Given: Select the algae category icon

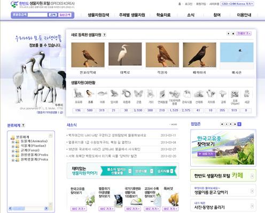Looking at the screenshot, I should tap(235, 94).
